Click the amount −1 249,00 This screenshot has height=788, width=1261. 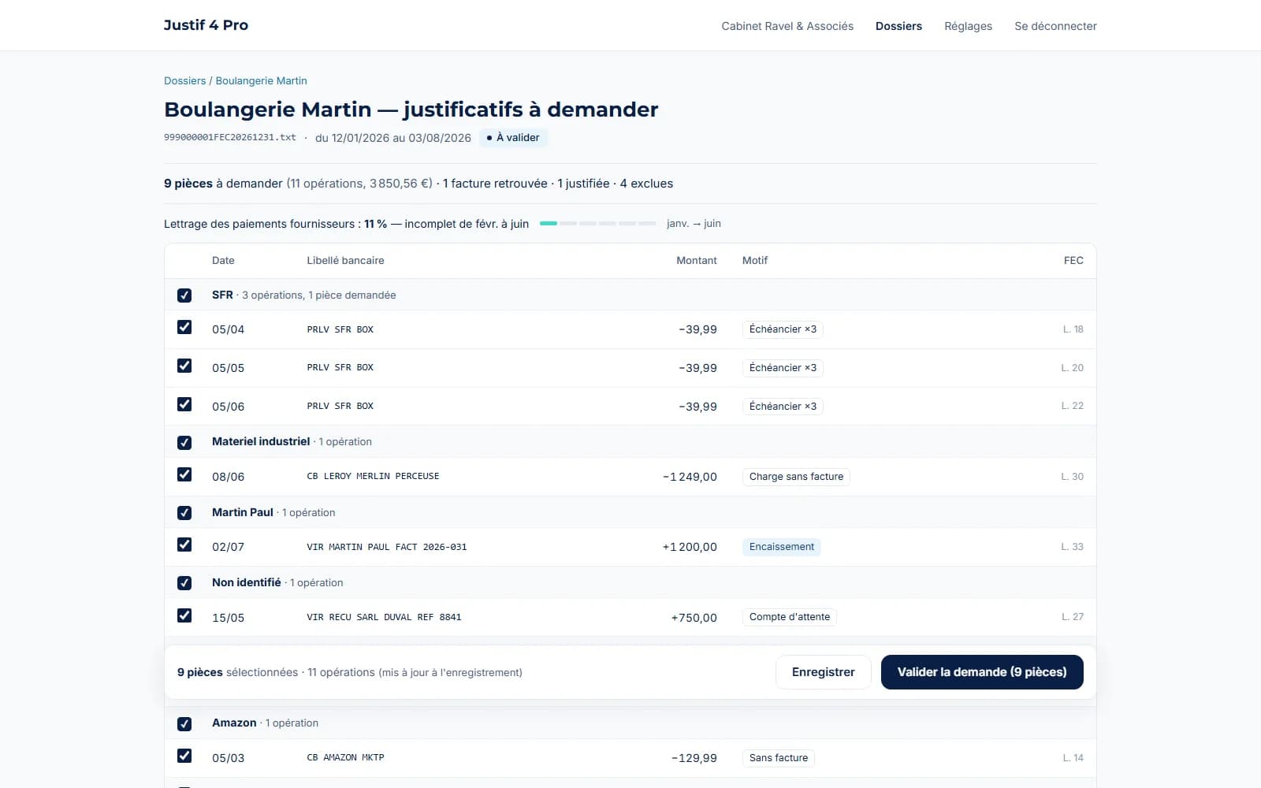click(x=690, y=477)
